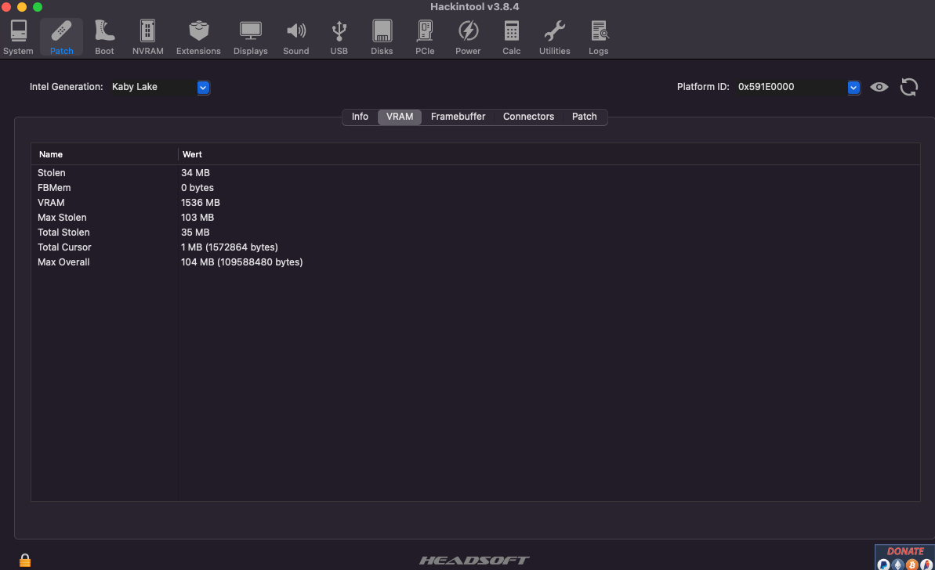The width and height of the screenshot is (935, 570).
Task: Open the Utilities section
Action: (x=555, y=38)
